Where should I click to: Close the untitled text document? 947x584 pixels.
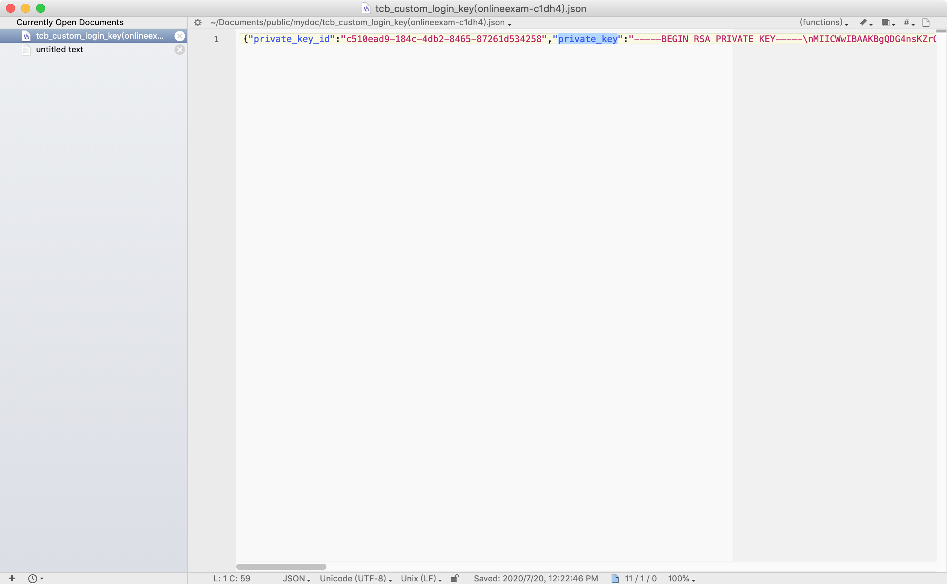point(179,50)
